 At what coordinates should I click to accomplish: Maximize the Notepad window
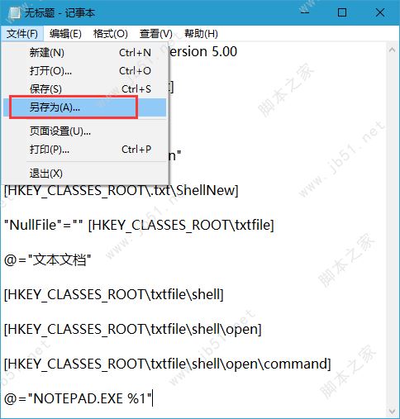[x=342, y=12]
